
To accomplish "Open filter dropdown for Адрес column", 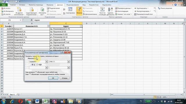I will coord(81,26).
